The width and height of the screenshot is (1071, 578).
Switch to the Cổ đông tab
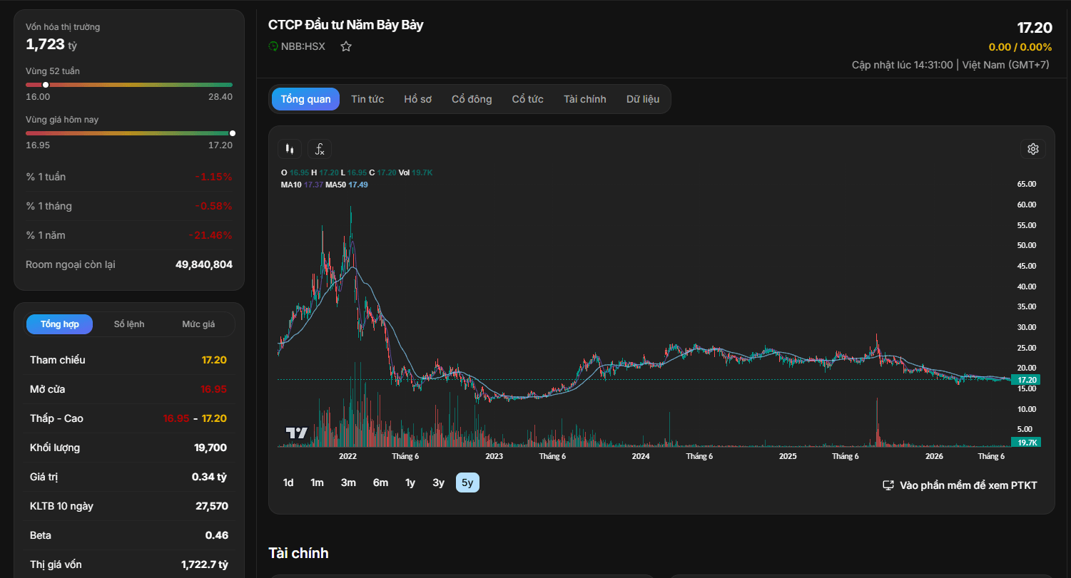[x=472, y=99]
